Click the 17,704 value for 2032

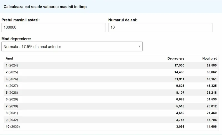(211, 120)
